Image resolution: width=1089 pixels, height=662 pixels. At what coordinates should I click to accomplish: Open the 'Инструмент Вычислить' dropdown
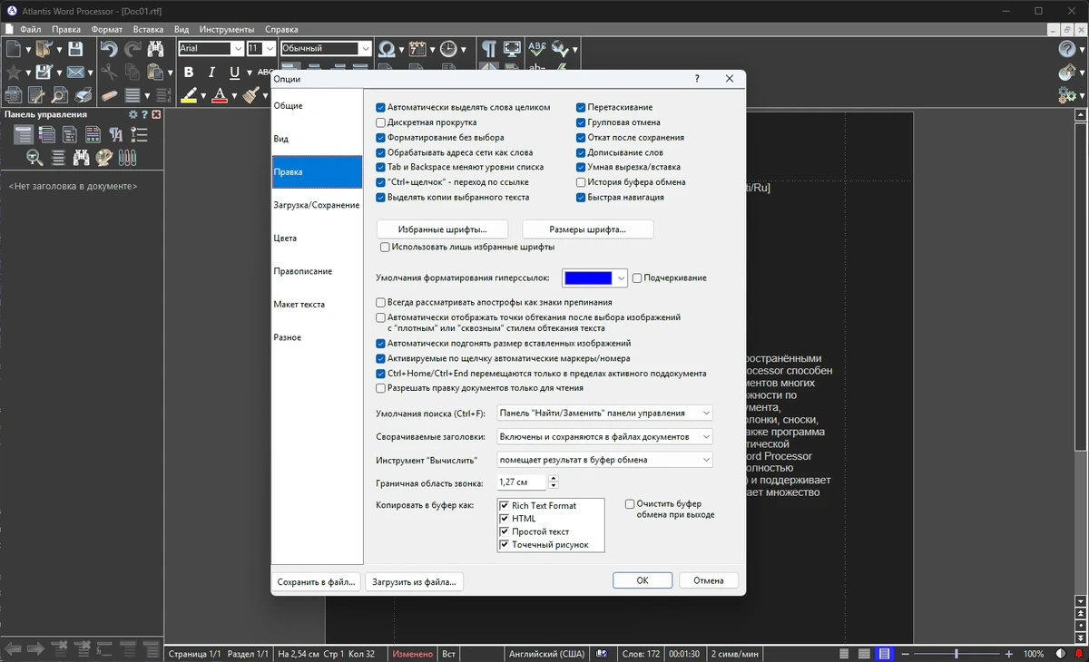pos(605,460)
